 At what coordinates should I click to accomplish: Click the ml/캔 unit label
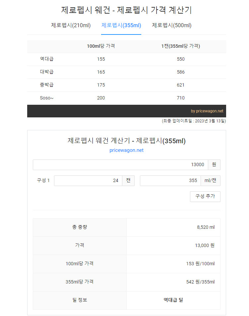210,180
